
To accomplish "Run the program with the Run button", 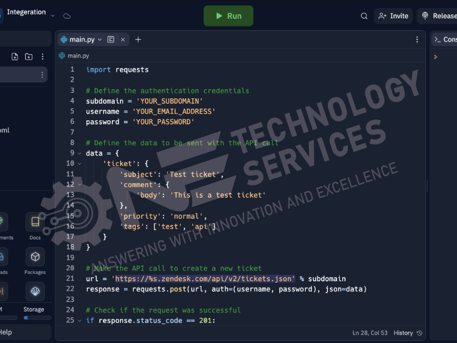I will 228,16.
